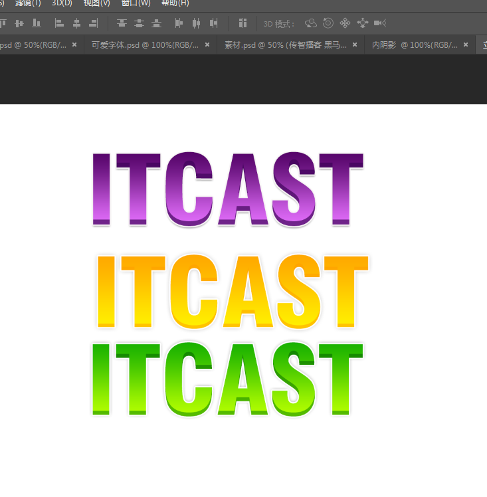Screen dimensions: 487x497
Task: Distribute layers by right edges
Action: [x=213, y=23]
